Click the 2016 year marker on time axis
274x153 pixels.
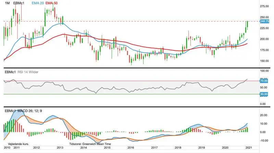pyautogui.click(x=131, y=148)
